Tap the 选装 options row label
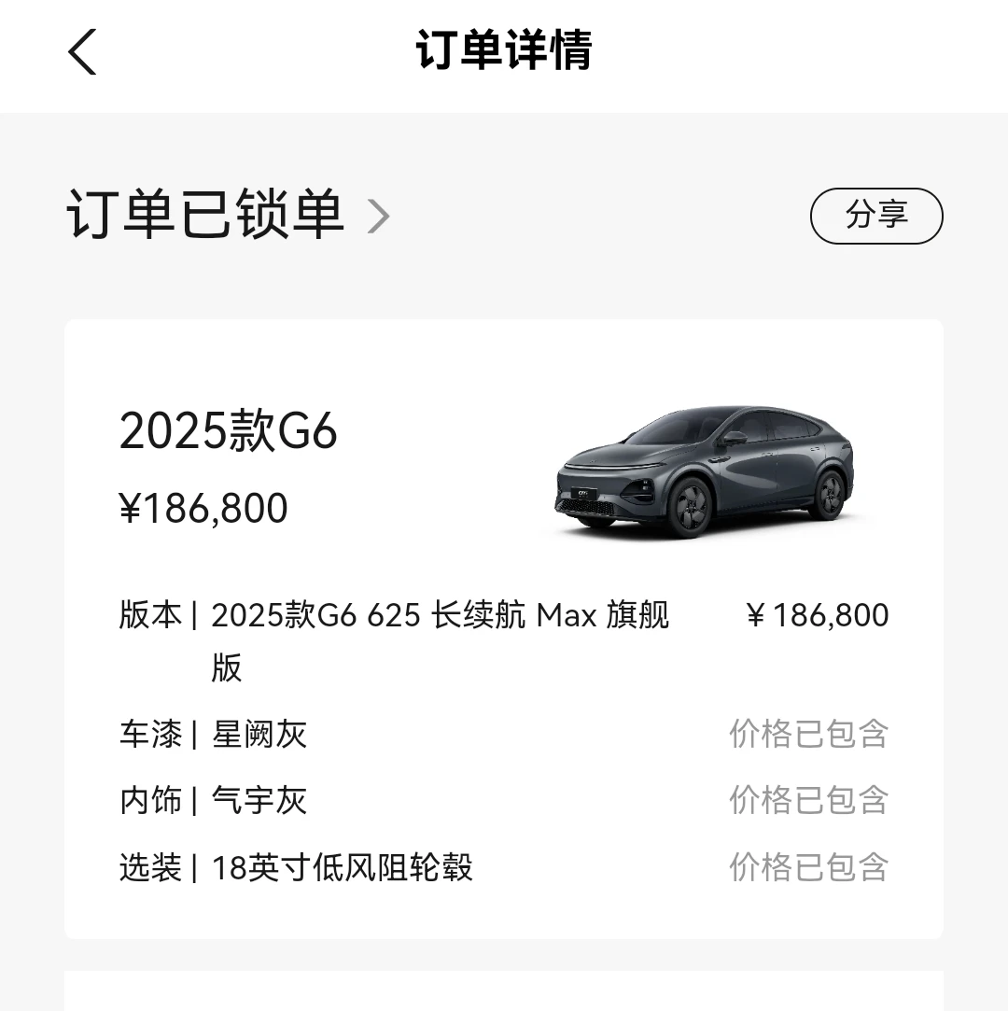The width and height of the screenshot is (1008, 1011). coord(149,868)
